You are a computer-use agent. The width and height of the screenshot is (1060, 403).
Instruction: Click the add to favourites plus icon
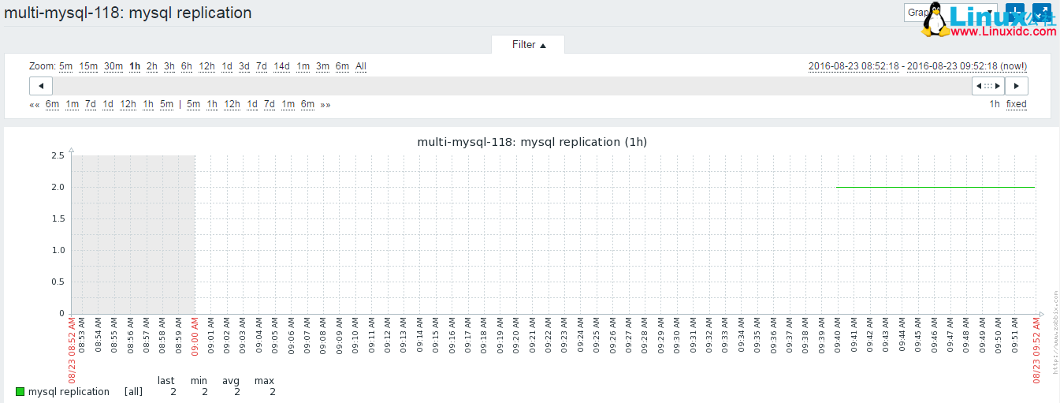click(1017, 13)
